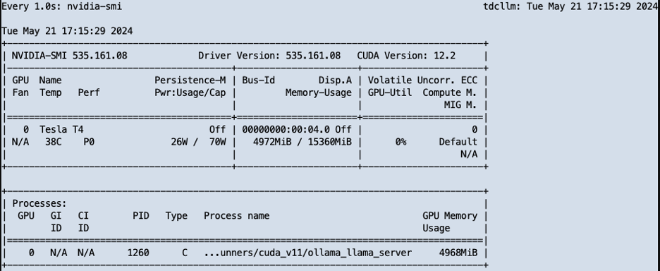
Task: Click the Compute M. header
Action: [450, 92]
